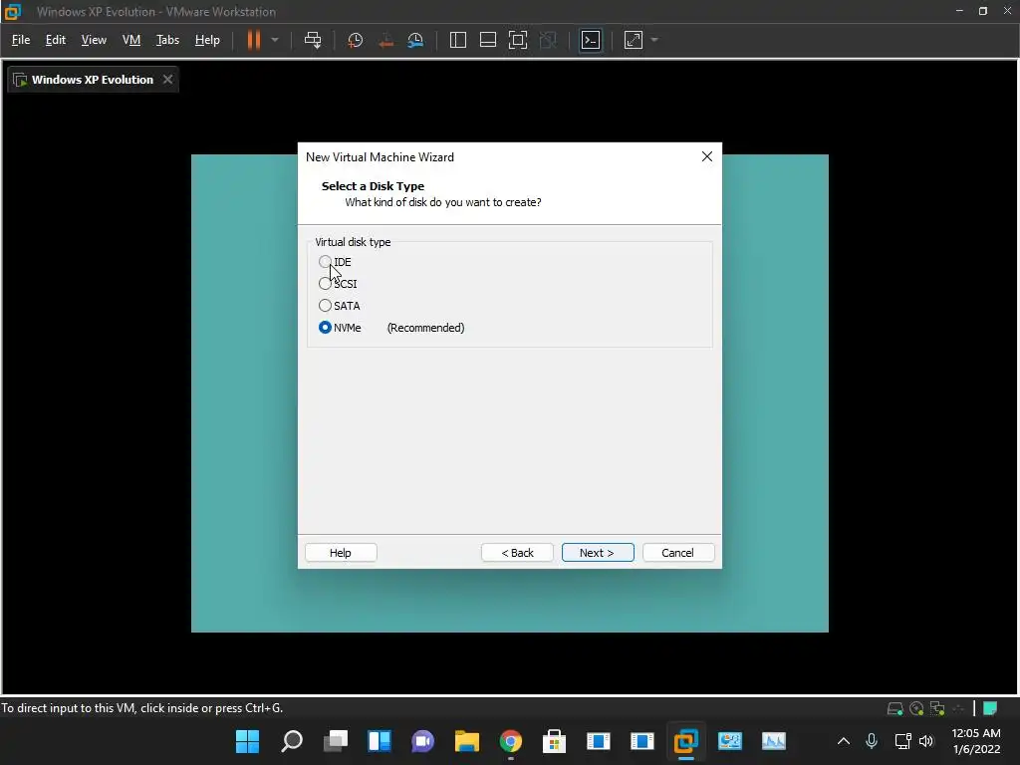The width and height of the screenshot is (1020, 765).
Task: Click the VMware Workstation title bar logo
Action: (x=12, y=12)
